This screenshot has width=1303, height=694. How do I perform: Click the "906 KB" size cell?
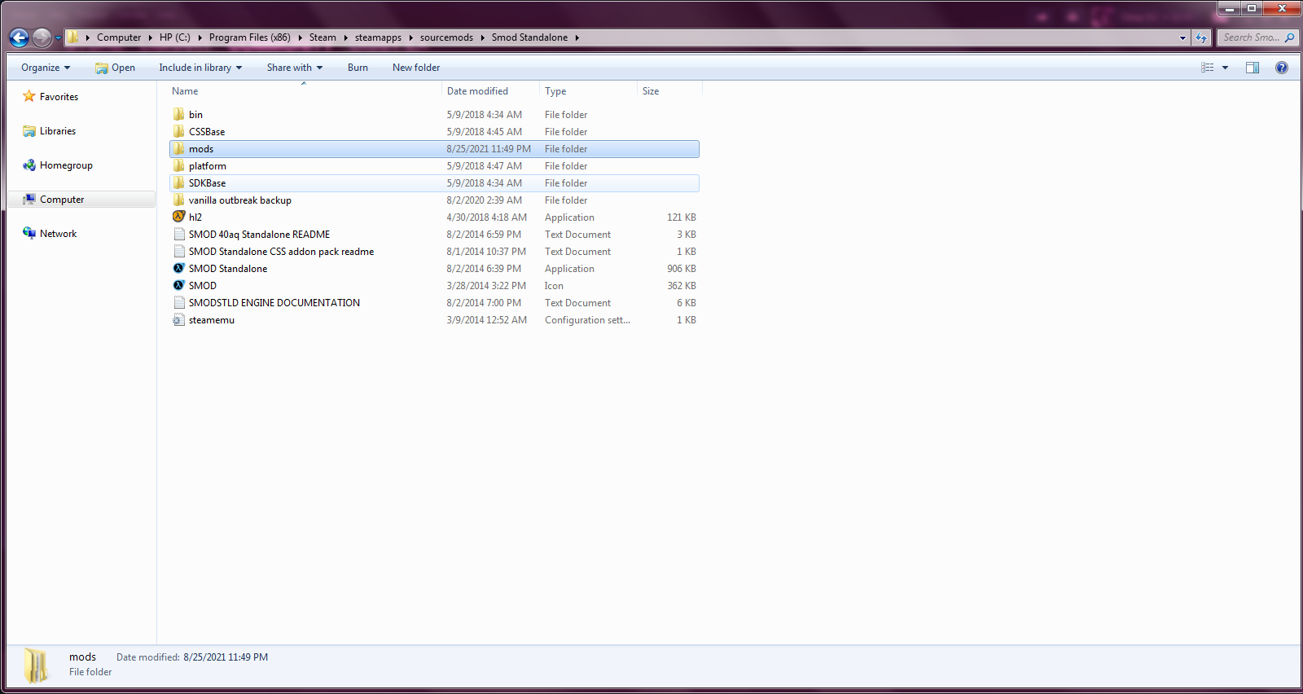click(x=682, y=269)
